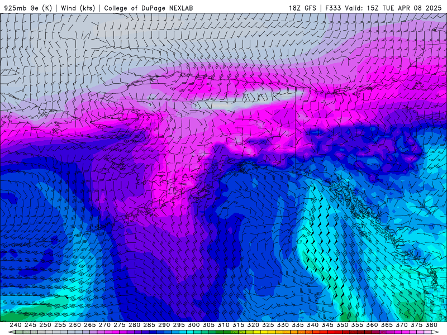Click the 255 color bar label
This screenshot has width=447, height=335.
[60, 325]
